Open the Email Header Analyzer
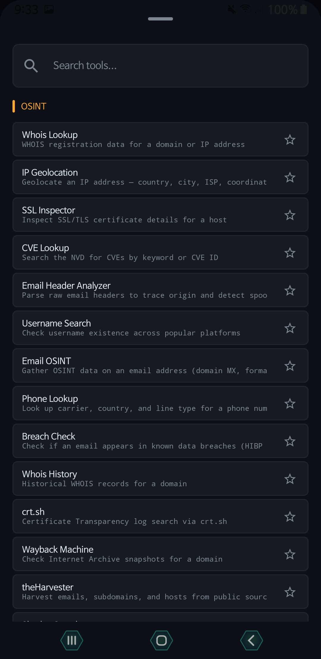Viewport: 321px width, 659px height. click(x=134, y=290)
